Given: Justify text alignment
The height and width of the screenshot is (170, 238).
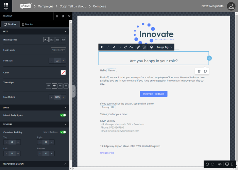Looking at the screenshot, I should [66, 86].
